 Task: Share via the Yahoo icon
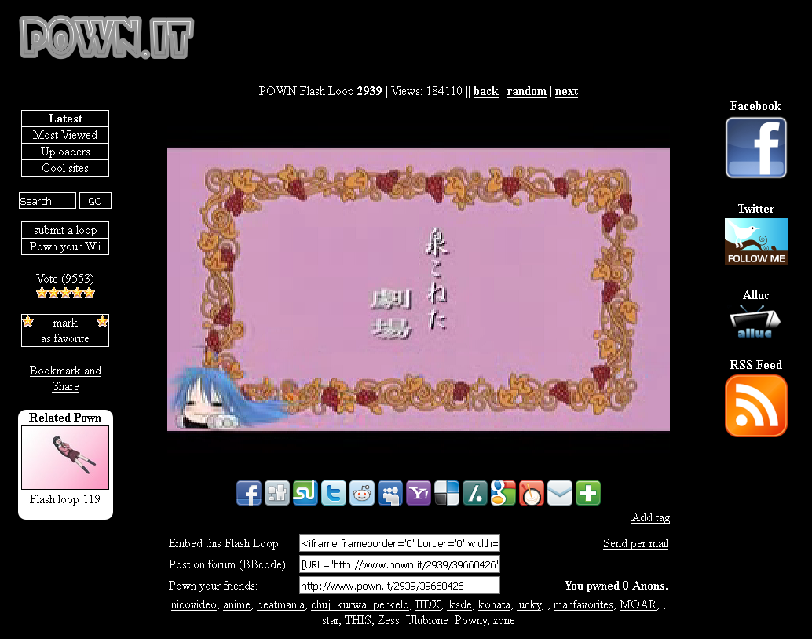coord(419,493)
